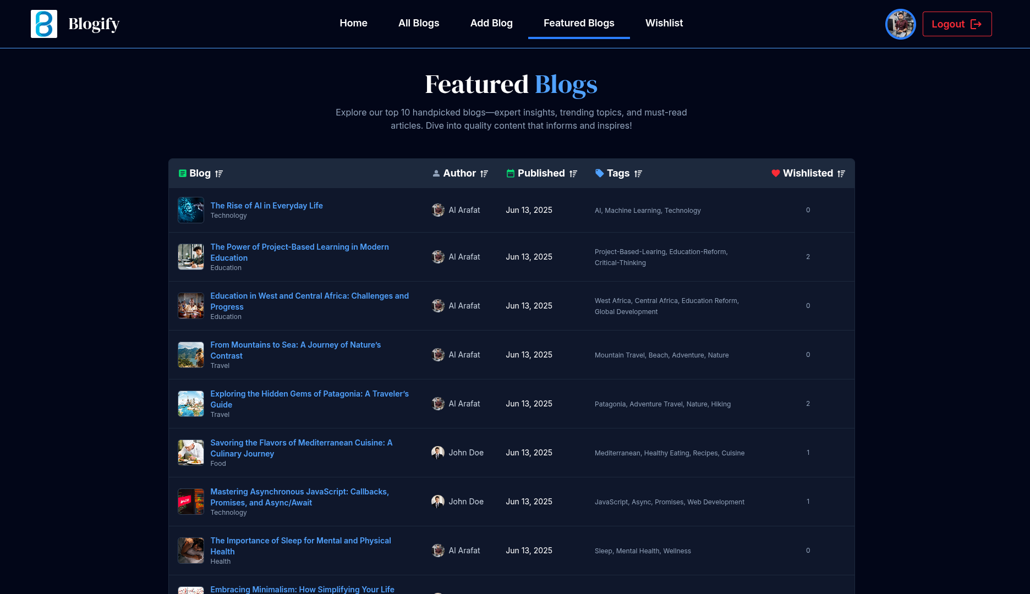The width and height of the screenshot is (1030, 594).
Task: Click 'Mountain Travel, Beach, Adventure, Nature' tags
Action: point(661,355)
